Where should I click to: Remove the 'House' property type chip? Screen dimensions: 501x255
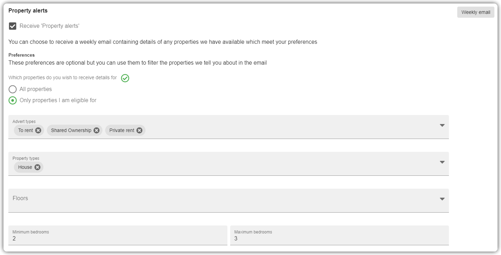[x=37, y=167]
